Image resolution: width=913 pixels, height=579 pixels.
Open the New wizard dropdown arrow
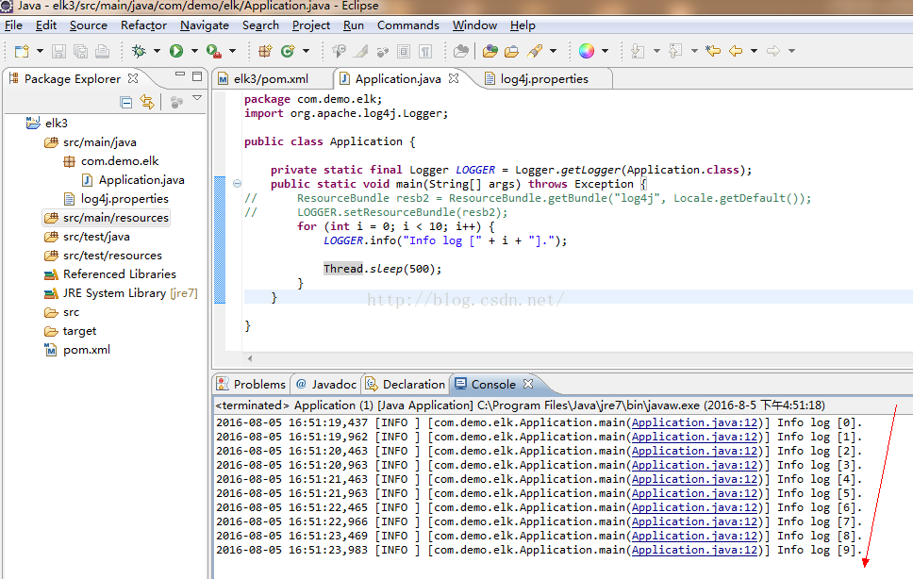point(40,51)
